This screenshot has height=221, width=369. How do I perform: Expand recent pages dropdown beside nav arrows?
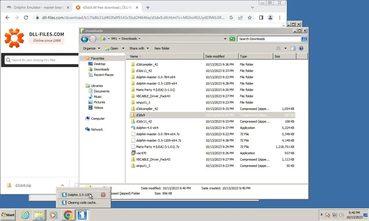98,39
